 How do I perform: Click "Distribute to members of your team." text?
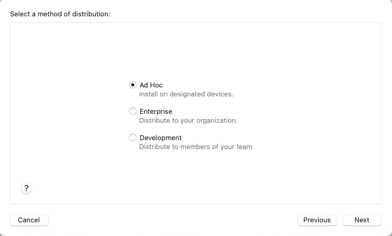point(197,147)
